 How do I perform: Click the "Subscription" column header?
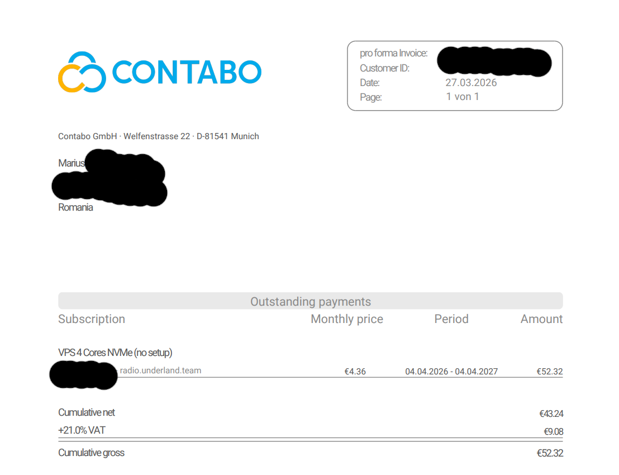tap(92, 319)
